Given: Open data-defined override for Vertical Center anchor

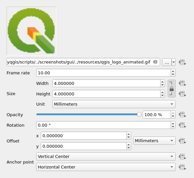Looking at the screenshot, I should pos(182,157).
